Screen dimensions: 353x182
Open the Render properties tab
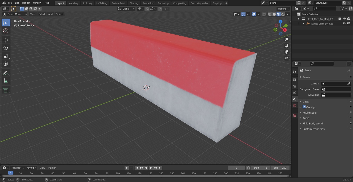coord(295,80)
